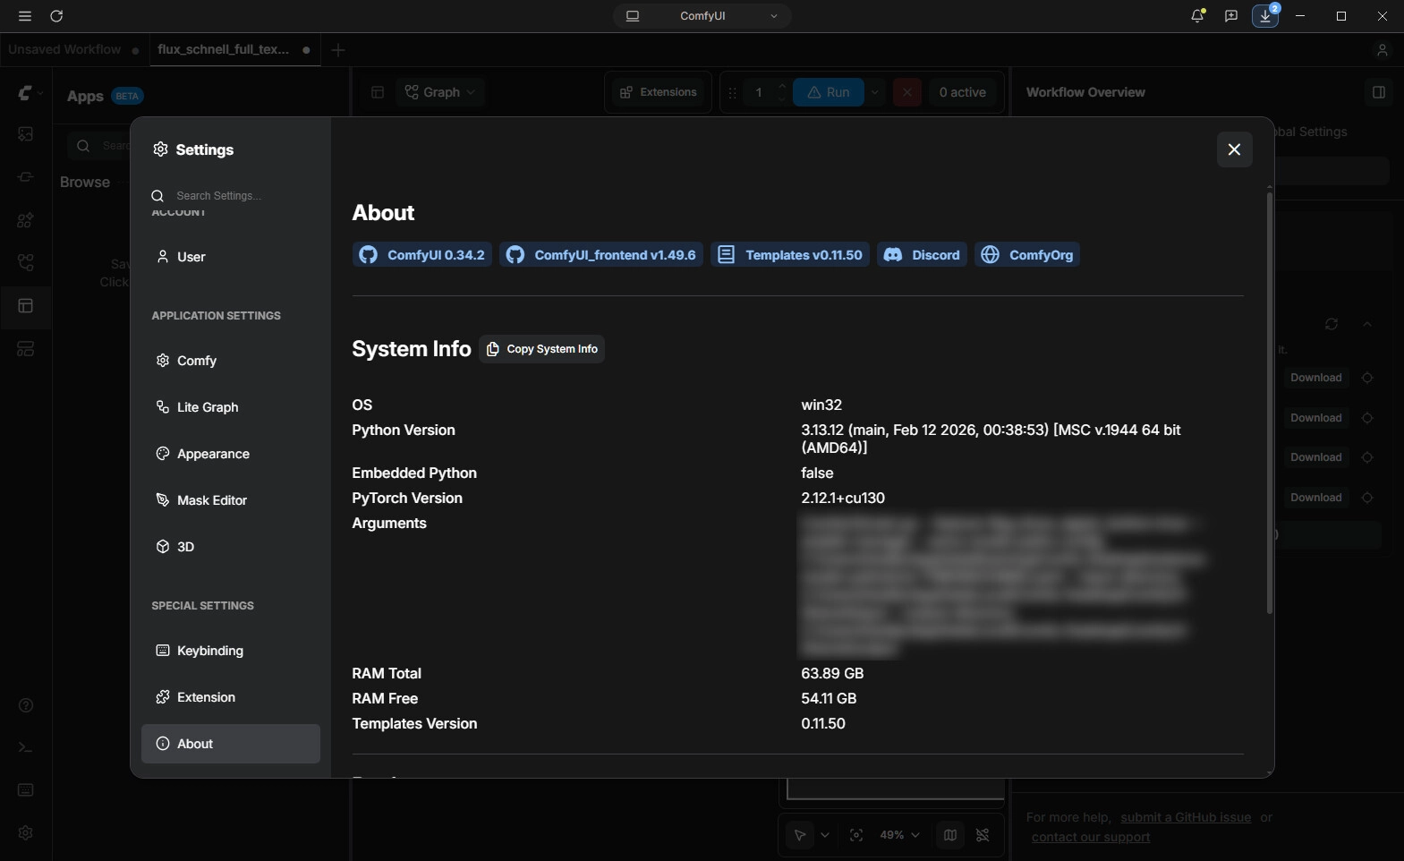Click the PyTorch value 2.12.1+cu130
This screenshot has height=861, width=1404.
[843, 498]
